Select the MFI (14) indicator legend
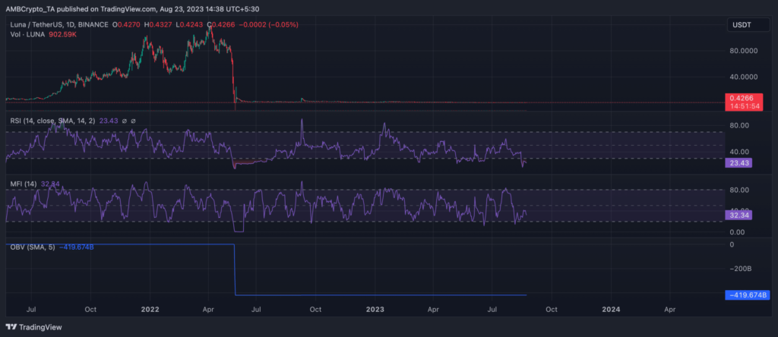The width and height of the screenshot is (778, 337). click(21, 184)
